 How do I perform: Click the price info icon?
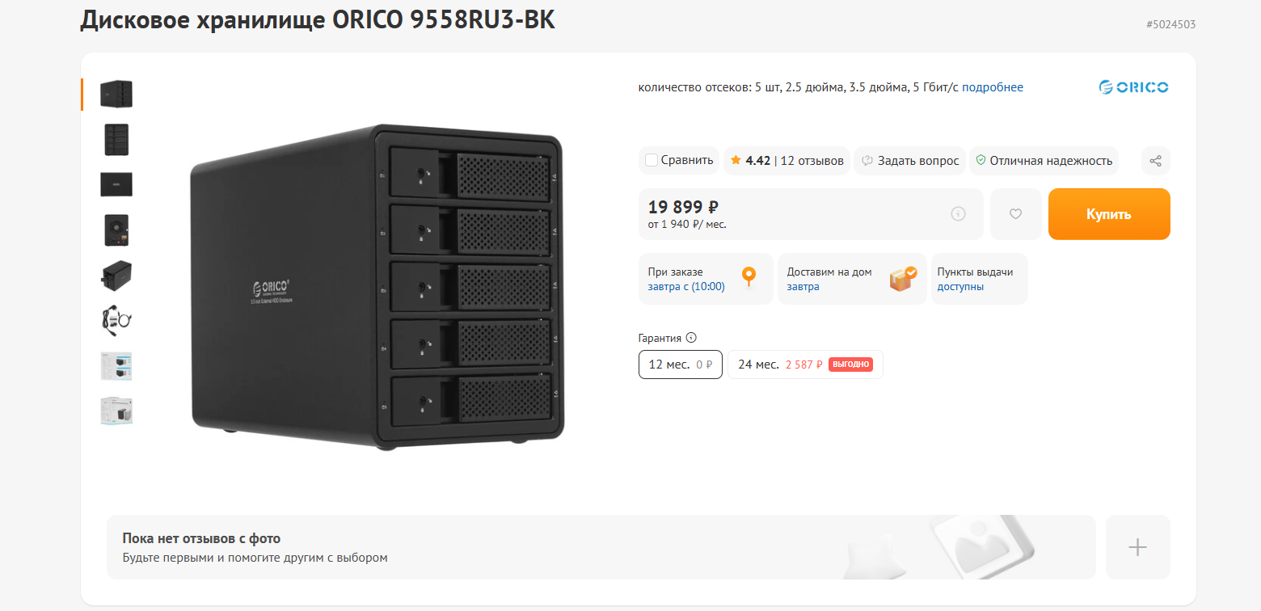tap(958, 214)
